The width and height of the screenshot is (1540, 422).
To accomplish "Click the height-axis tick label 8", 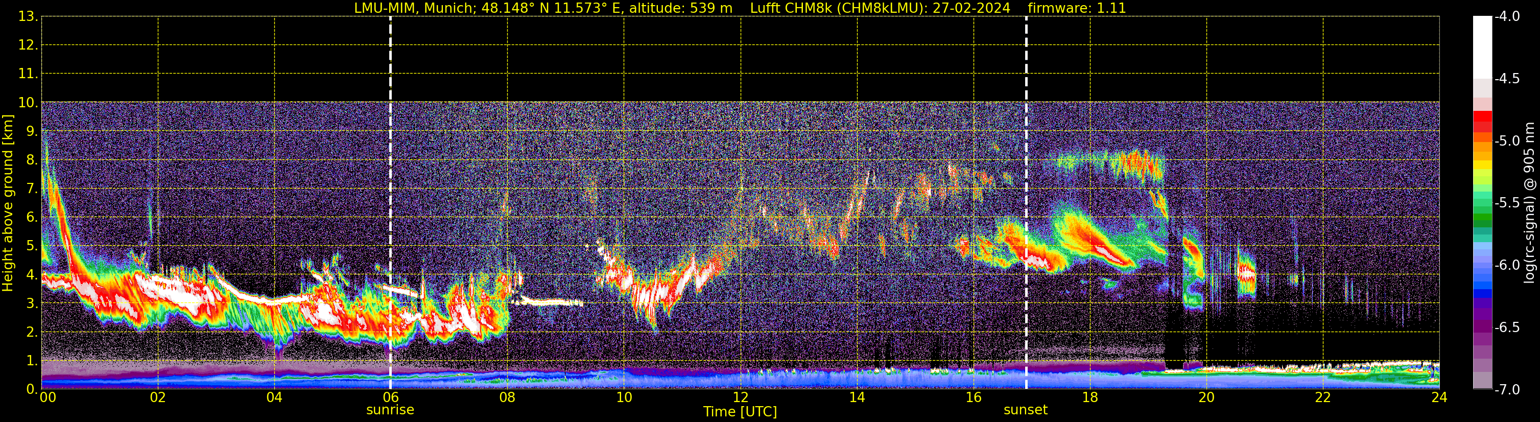I will (x=31, y=160).
